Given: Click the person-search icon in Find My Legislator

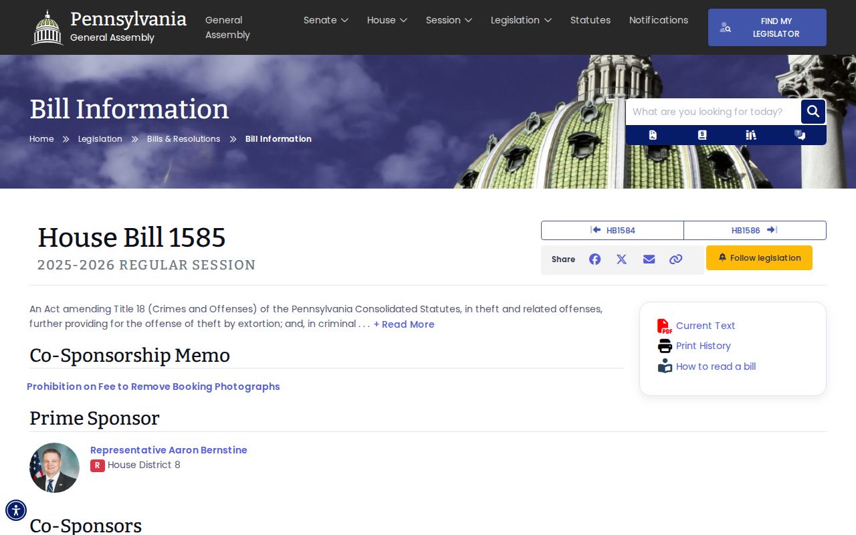Looking at the screenshot, I should (x=726, y=27).
